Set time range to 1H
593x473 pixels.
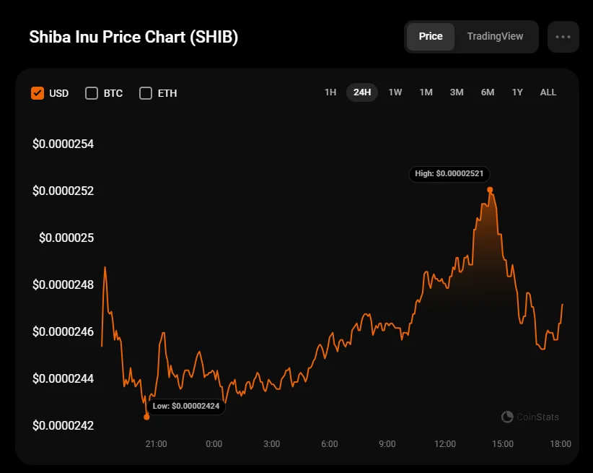(330, 92)
